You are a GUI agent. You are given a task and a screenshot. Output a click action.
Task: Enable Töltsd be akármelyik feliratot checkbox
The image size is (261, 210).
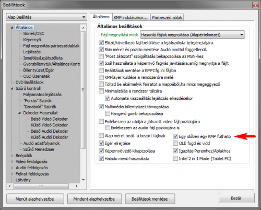point(101,84)
